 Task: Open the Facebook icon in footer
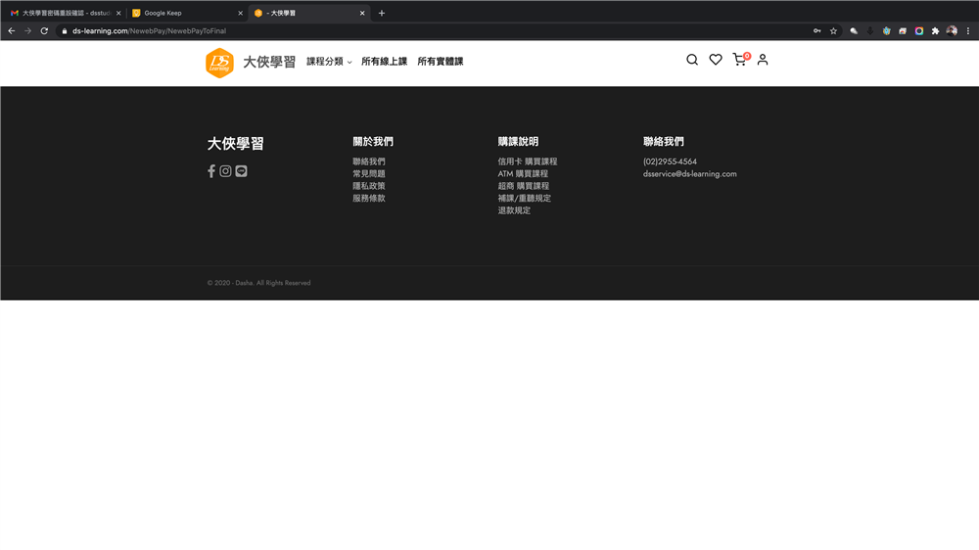211,171
